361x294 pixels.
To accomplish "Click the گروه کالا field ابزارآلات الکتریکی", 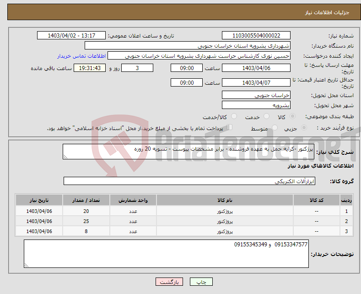I will (189, 181).
